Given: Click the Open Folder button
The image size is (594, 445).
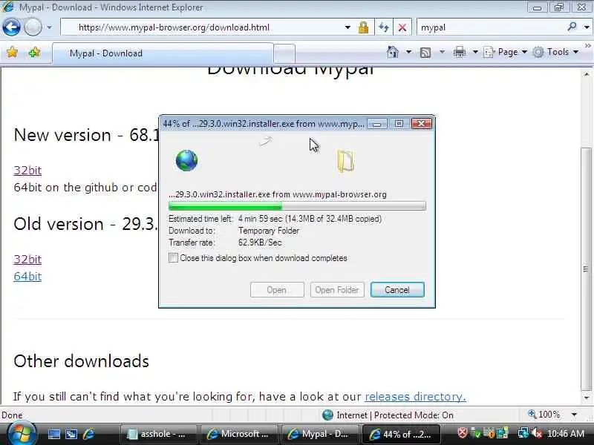Looking at the screenshot, I should click(x=337, y=290).
